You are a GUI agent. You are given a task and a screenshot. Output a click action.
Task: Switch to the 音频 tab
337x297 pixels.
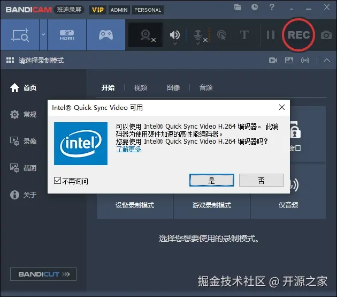(x=206, y=88)
